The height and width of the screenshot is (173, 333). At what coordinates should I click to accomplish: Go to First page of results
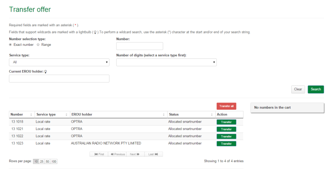point(99,154)
